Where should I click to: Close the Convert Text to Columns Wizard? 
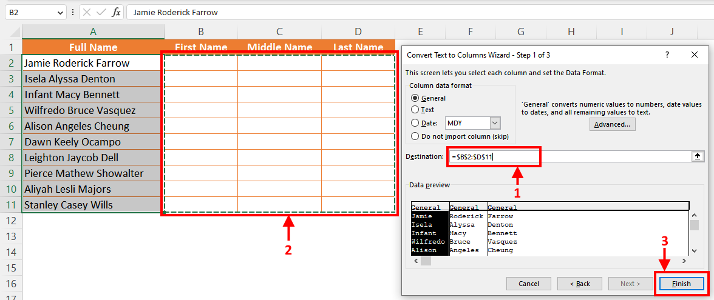[695, 55]
